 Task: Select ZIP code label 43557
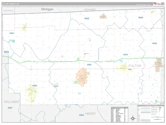tap(10, 108)
